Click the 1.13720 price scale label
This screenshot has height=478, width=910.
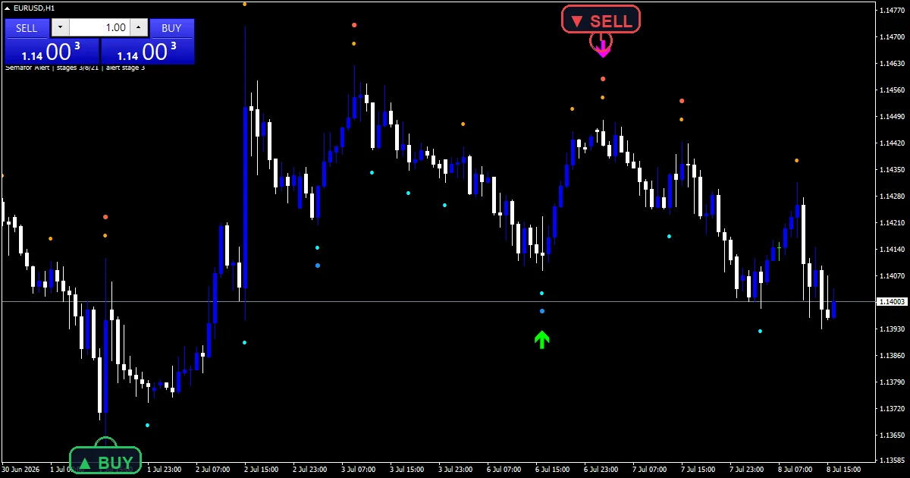click(x=892, y=409)
